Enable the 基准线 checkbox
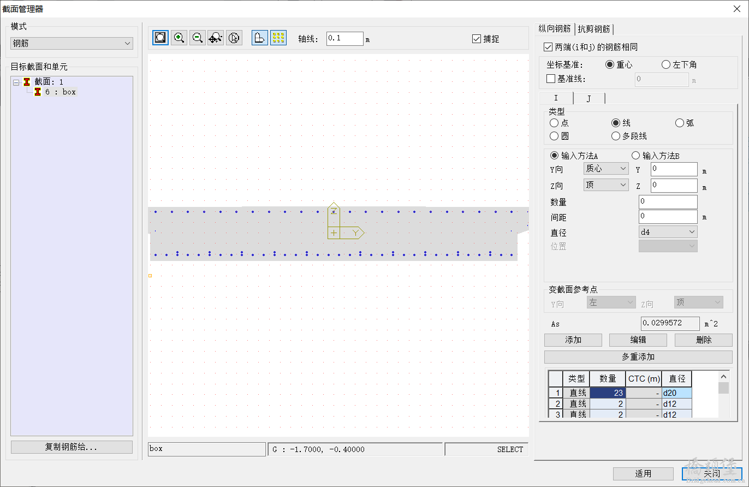 click(551, 79)
